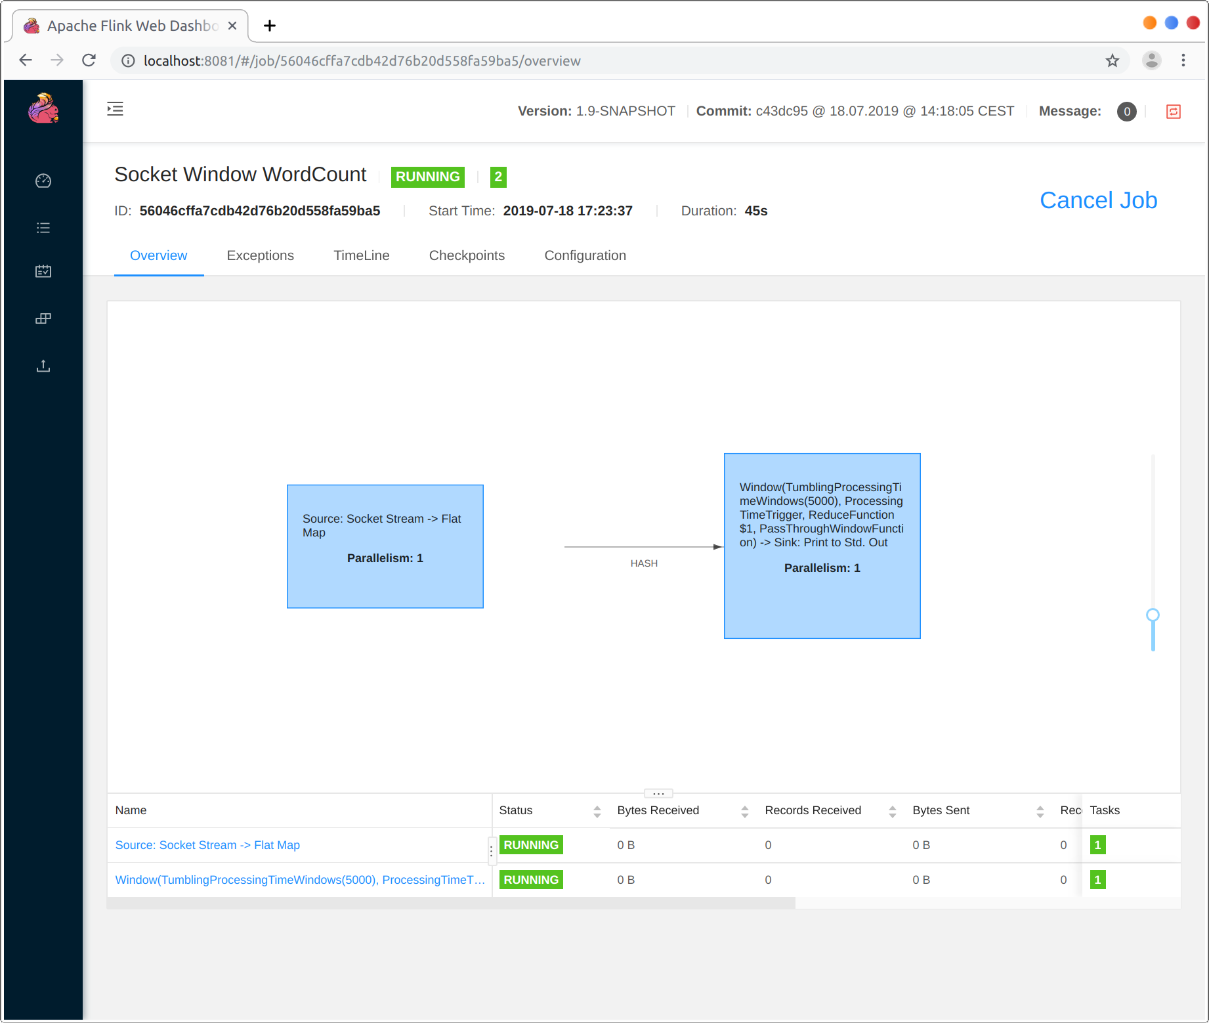Viewport: 1209px width, 1023px height.
Task: Click the graph zoom slider handle
Action: [x=1153, y=615]
